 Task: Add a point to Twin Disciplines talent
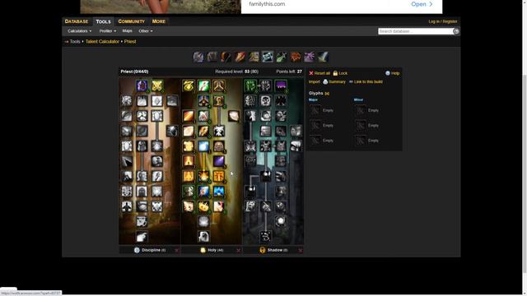coord(157,86)
